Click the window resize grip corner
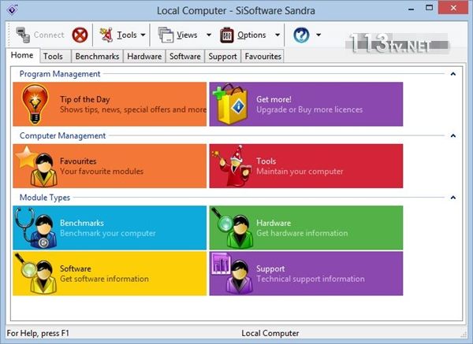 point(464,334)
